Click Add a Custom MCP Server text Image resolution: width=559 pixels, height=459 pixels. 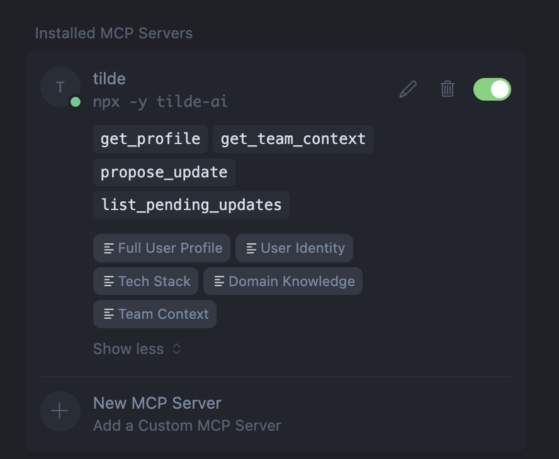[x=186, y=426]
